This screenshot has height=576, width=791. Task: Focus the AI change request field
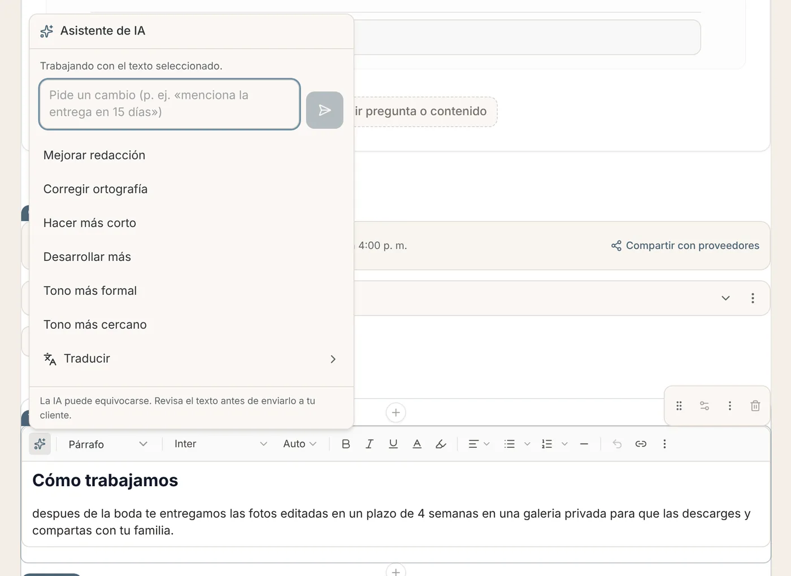pos(169,104)
